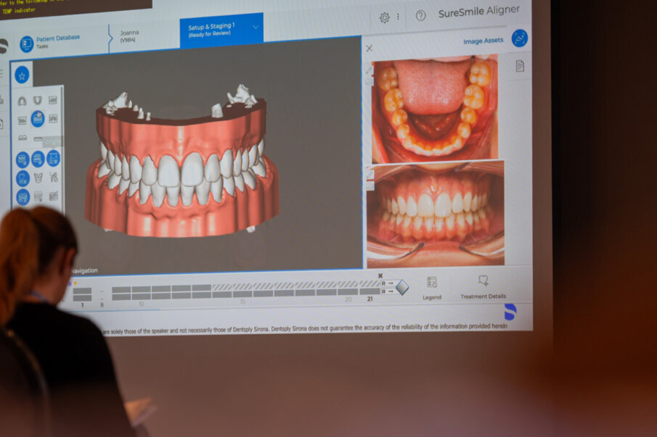Click the blue Image Assets round icon
Image resolution: width=657 pixels, height=437 pixels.
[x=519, y=38]
